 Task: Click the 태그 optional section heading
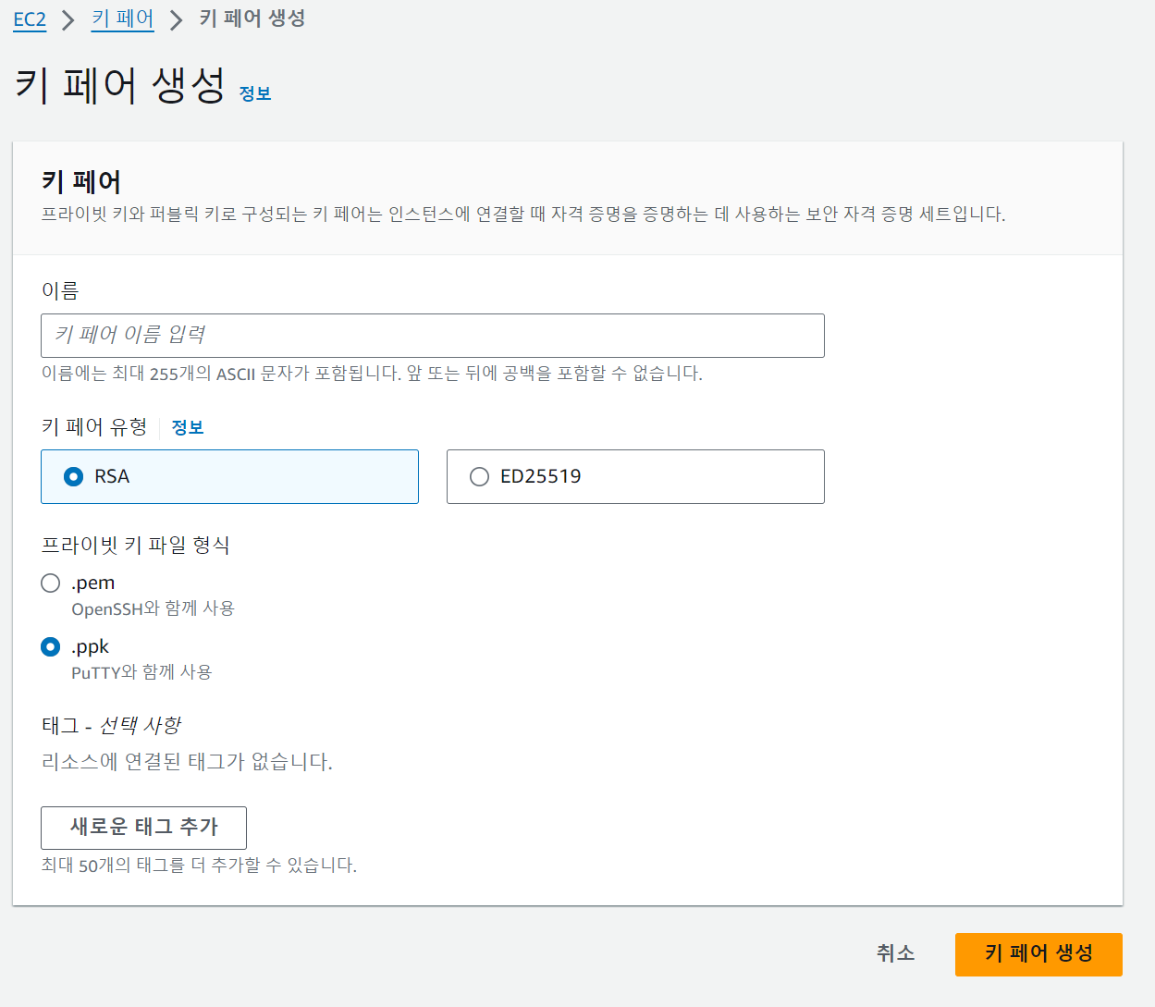point(109,725)
